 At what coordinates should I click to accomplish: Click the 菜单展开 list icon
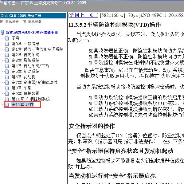click(2, 22)
